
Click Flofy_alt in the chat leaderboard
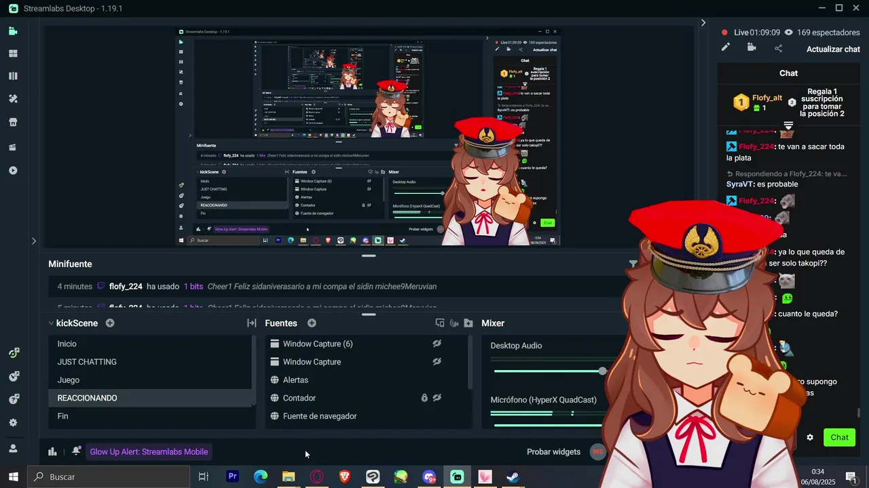click(767, 98)
